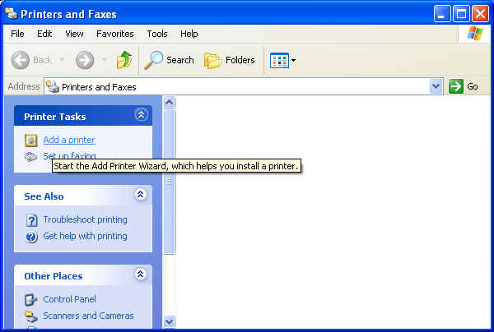The width and height of the screenshot is (494, 332).
Task: Click the Get help with printing icon
Action: tap(31, 237)
